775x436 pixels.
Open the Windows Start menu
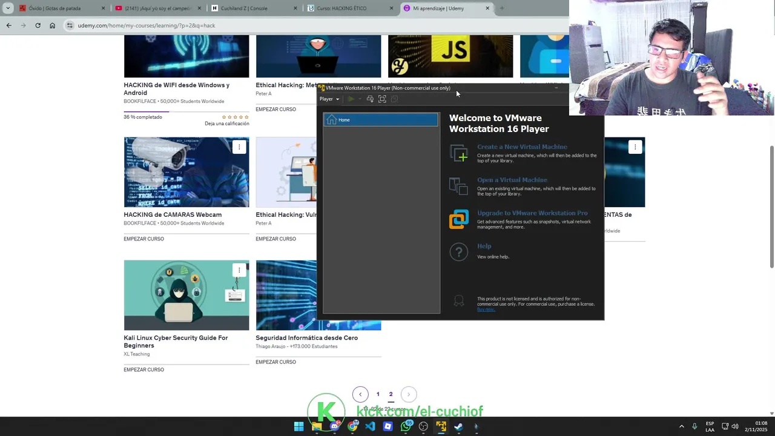[x=299, y=426]
